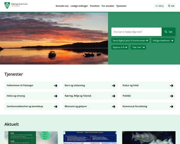The width and height of the screenshot is (180, 144).
Task: Open Helse og omsorg service
Action: [32, 96]
